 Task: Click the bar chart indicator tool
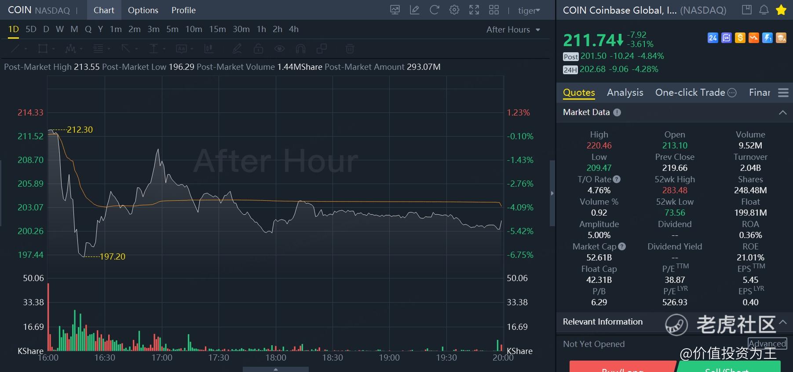click(x=209, y=49)
